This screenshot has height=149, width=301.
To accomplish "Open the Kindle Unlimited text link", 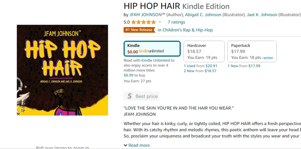I will click(x=156, y=60).
